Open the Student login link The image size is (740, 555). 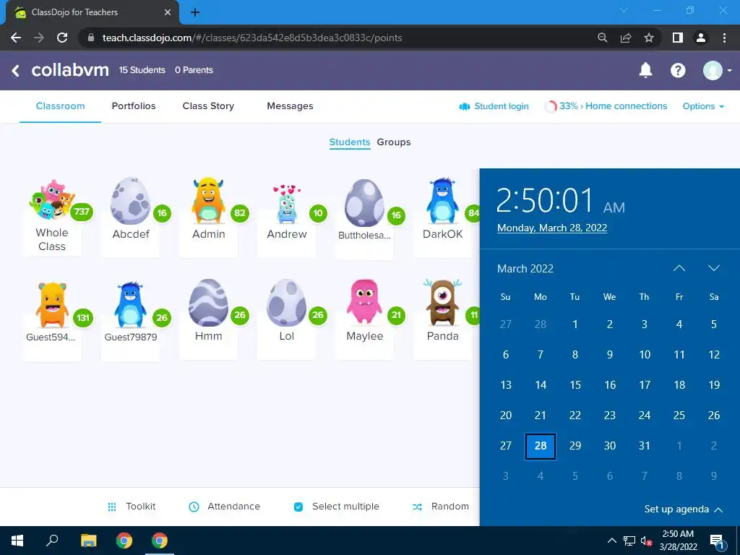494,106
